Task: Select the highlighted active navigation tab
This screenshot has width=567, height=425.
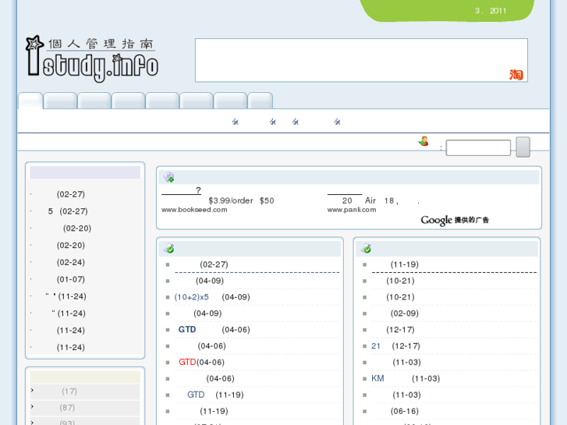Action: pos(30,101)
